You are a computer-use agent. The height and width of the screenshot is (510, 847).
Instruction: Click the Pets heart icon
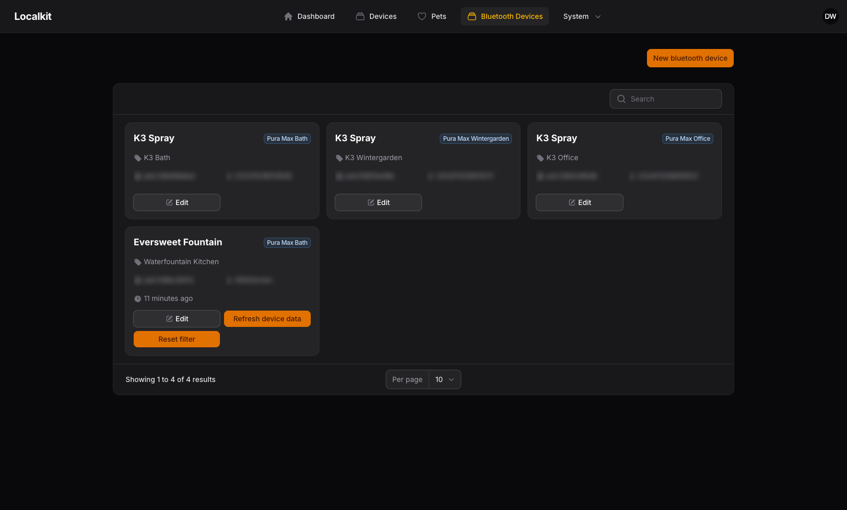(x=422, y=16)
